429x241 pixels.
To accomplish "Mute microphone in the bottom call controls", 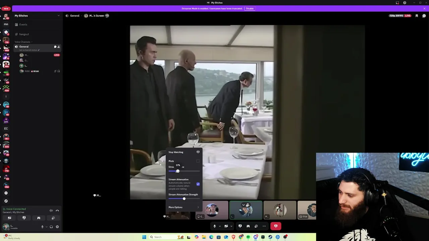I will coord(215,226).
